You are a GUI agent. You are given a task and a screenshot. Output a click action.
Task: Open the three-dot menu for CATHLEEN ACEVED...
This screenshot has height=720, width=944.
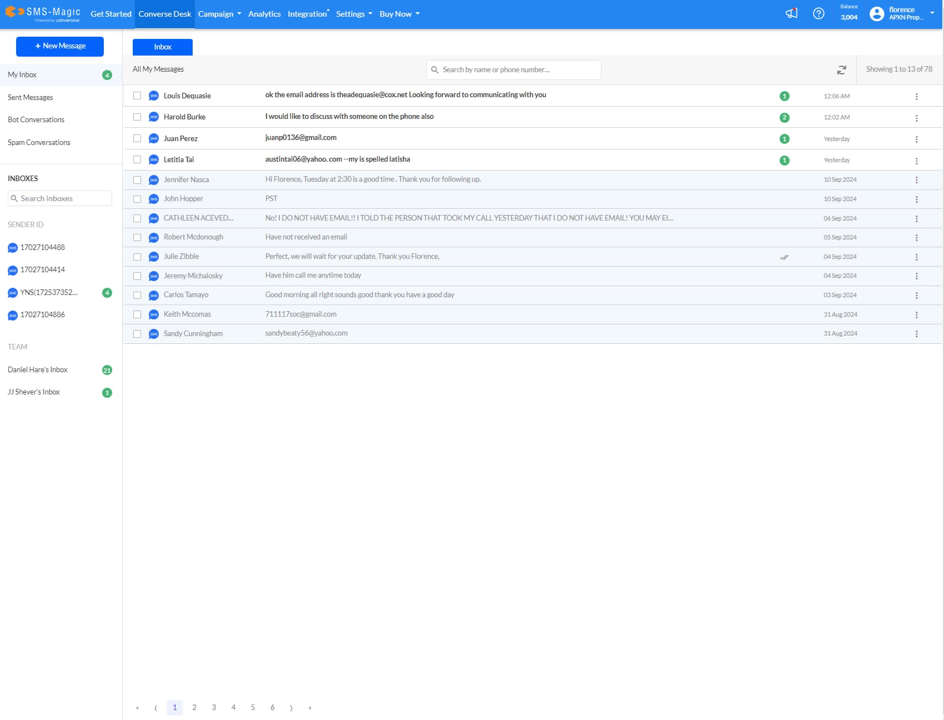pos(916,219)
